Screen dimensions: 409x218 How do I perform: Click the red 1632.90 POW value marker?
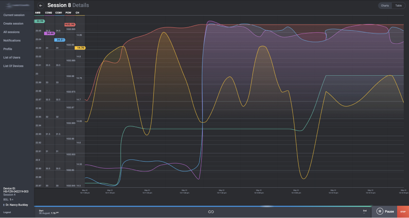(x=70, y=25)
